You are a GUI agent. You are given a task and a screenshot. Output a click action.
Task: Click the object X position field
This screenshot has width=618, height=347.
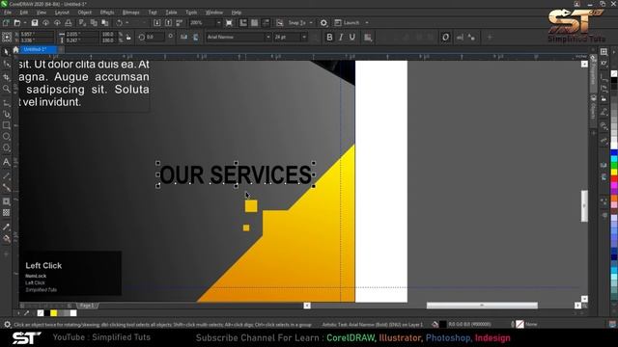[36, 35]
